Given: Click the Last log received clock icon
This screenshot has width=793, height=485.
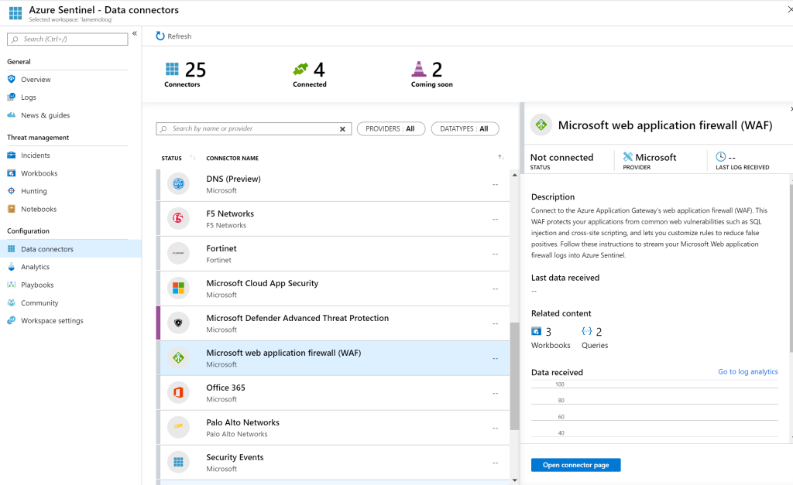Looking at the screenshot, I should point(721,156).
